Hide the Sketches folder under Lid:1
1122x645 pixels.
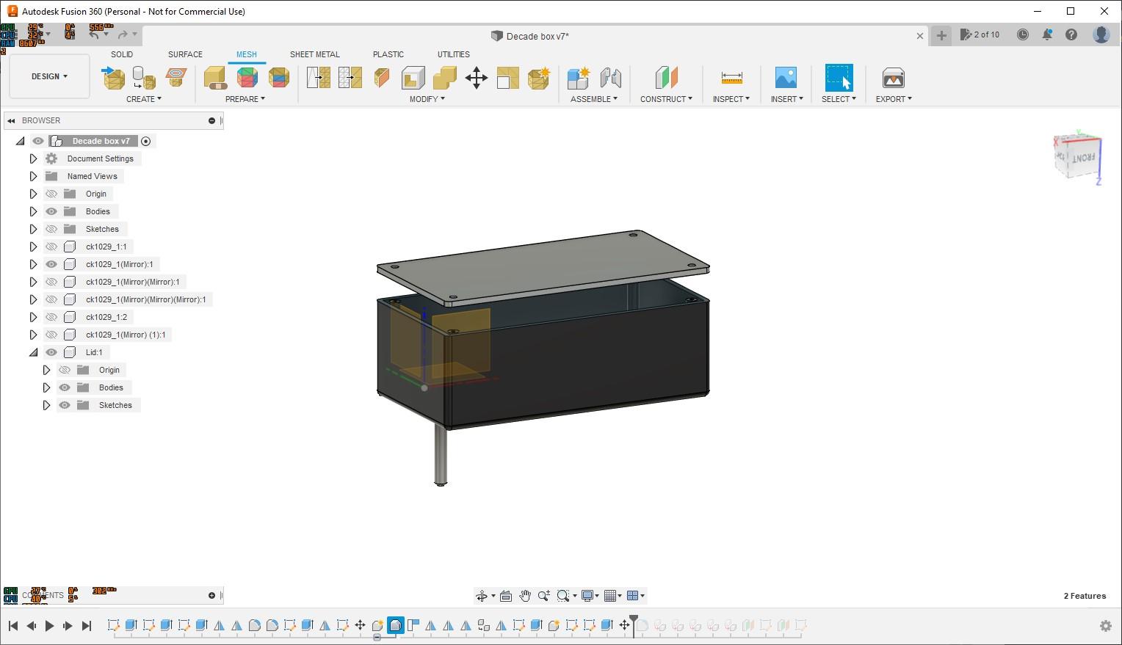(65, 405)
